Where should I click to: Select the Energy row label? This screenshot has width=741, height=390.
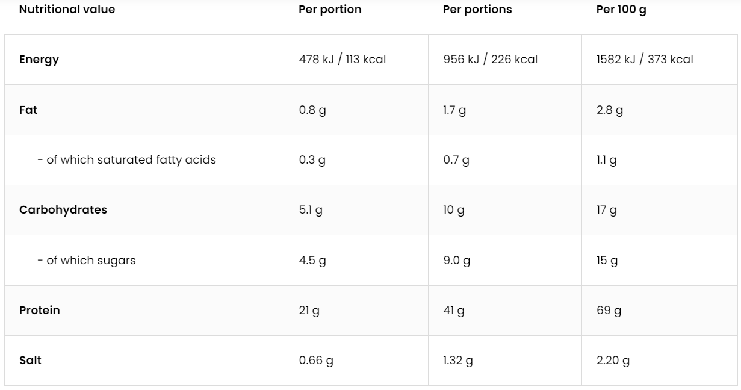(x=39, y=60)
